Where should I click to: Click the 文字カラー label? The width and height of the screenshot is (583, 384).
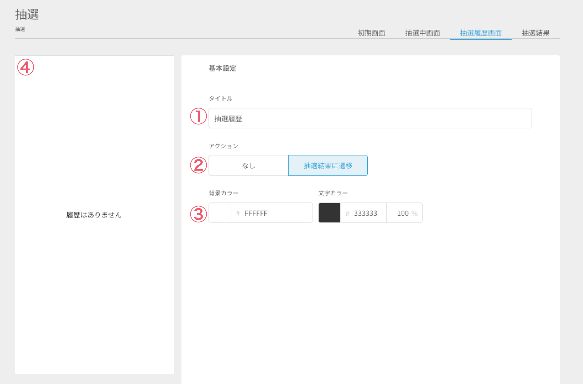[x=333, y=193]
